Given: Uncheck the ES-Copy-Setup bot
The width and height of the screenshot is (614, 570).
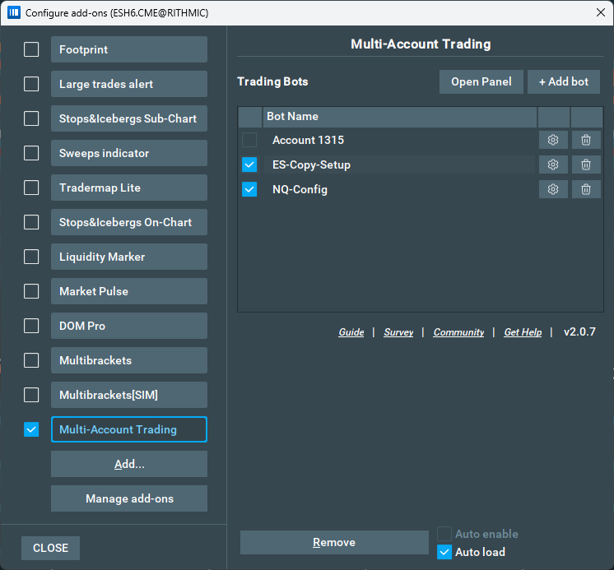Looking at the screenshot, I should 249,165.
